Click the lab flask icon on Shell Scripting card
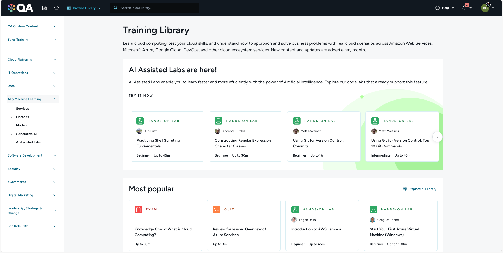The width and height of the screenshot is (503, 273). click(x=140, y=121)
